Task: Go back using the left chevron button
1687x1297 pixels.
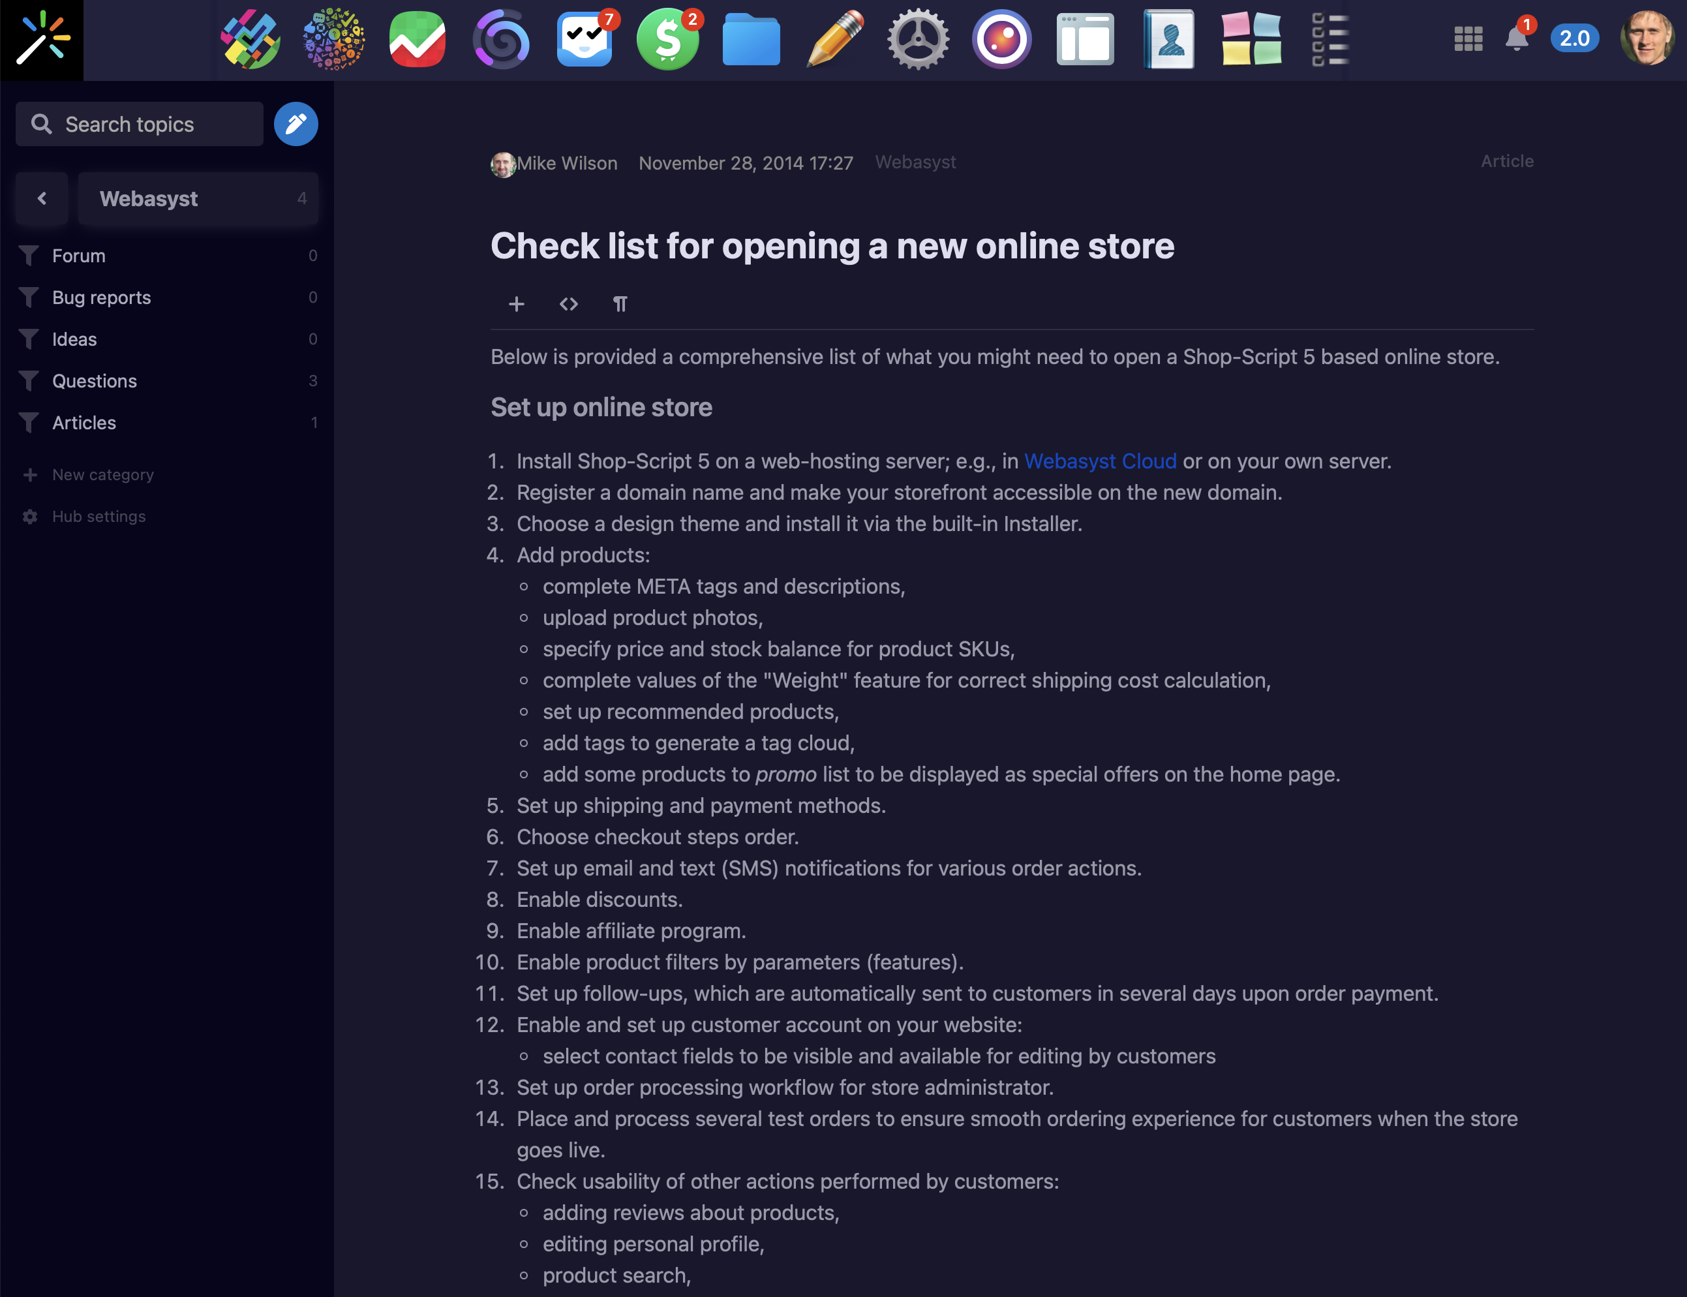Action: (42, 198)
